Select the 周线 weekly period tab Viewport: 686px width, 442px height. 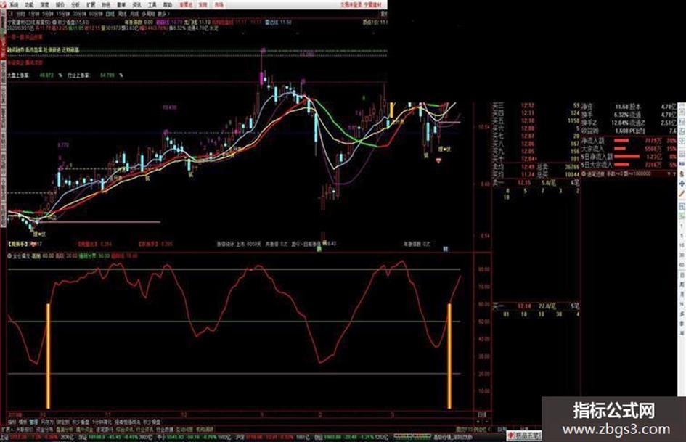coord(123,14)
